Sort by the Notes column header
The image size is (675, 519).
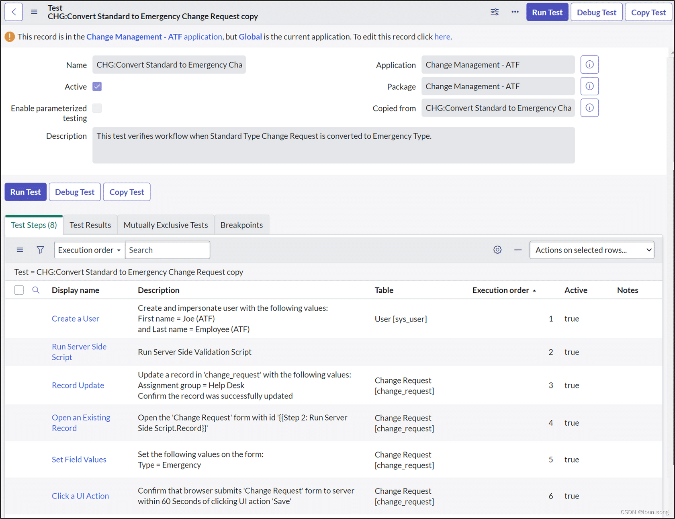pos(628,290)
